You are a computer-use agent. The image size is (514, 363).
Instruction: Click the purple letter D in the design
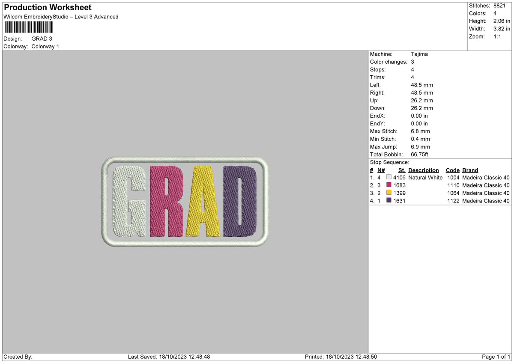point(240,201)
